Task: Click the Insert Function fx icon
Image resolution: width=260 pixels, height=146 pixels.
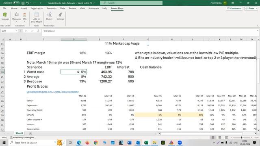Action: (x=38, y=31)
